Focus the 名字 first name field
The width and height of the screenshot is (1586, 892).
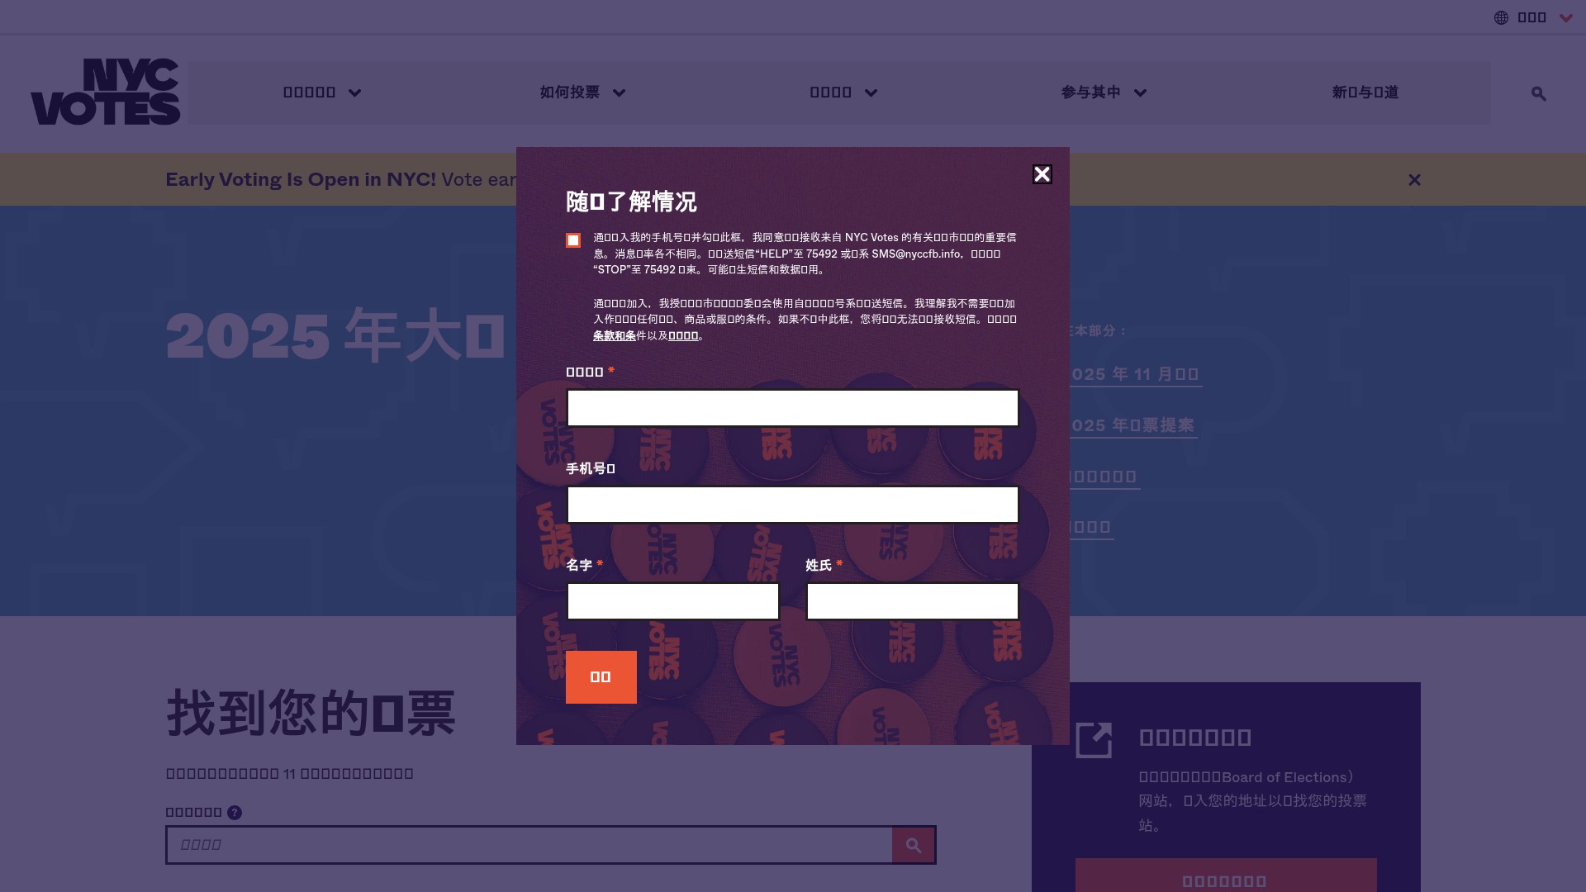pos(672,601)
